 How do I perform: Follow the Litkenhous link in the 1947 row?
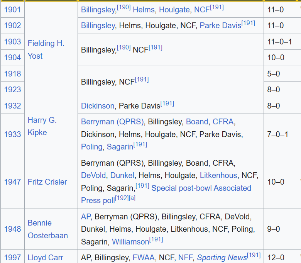click(x=218, y=175)
